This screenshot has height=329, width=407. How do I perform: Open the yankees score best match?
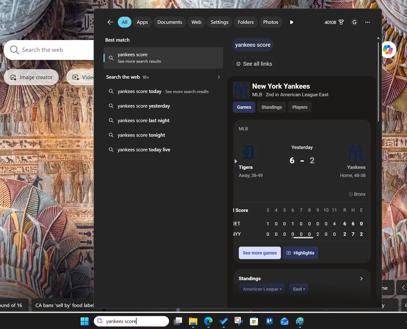[x=163, y=58]
